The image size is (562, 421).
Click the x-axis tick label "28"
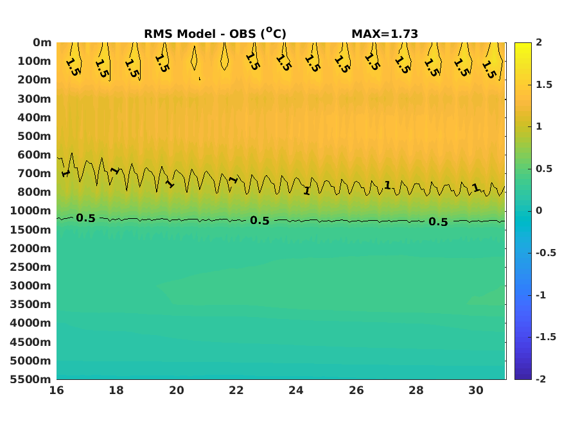click(416, 390)
